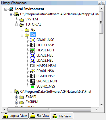Select the PDA01.NSA file name
The image size is (106, 120).
[45, 71]
